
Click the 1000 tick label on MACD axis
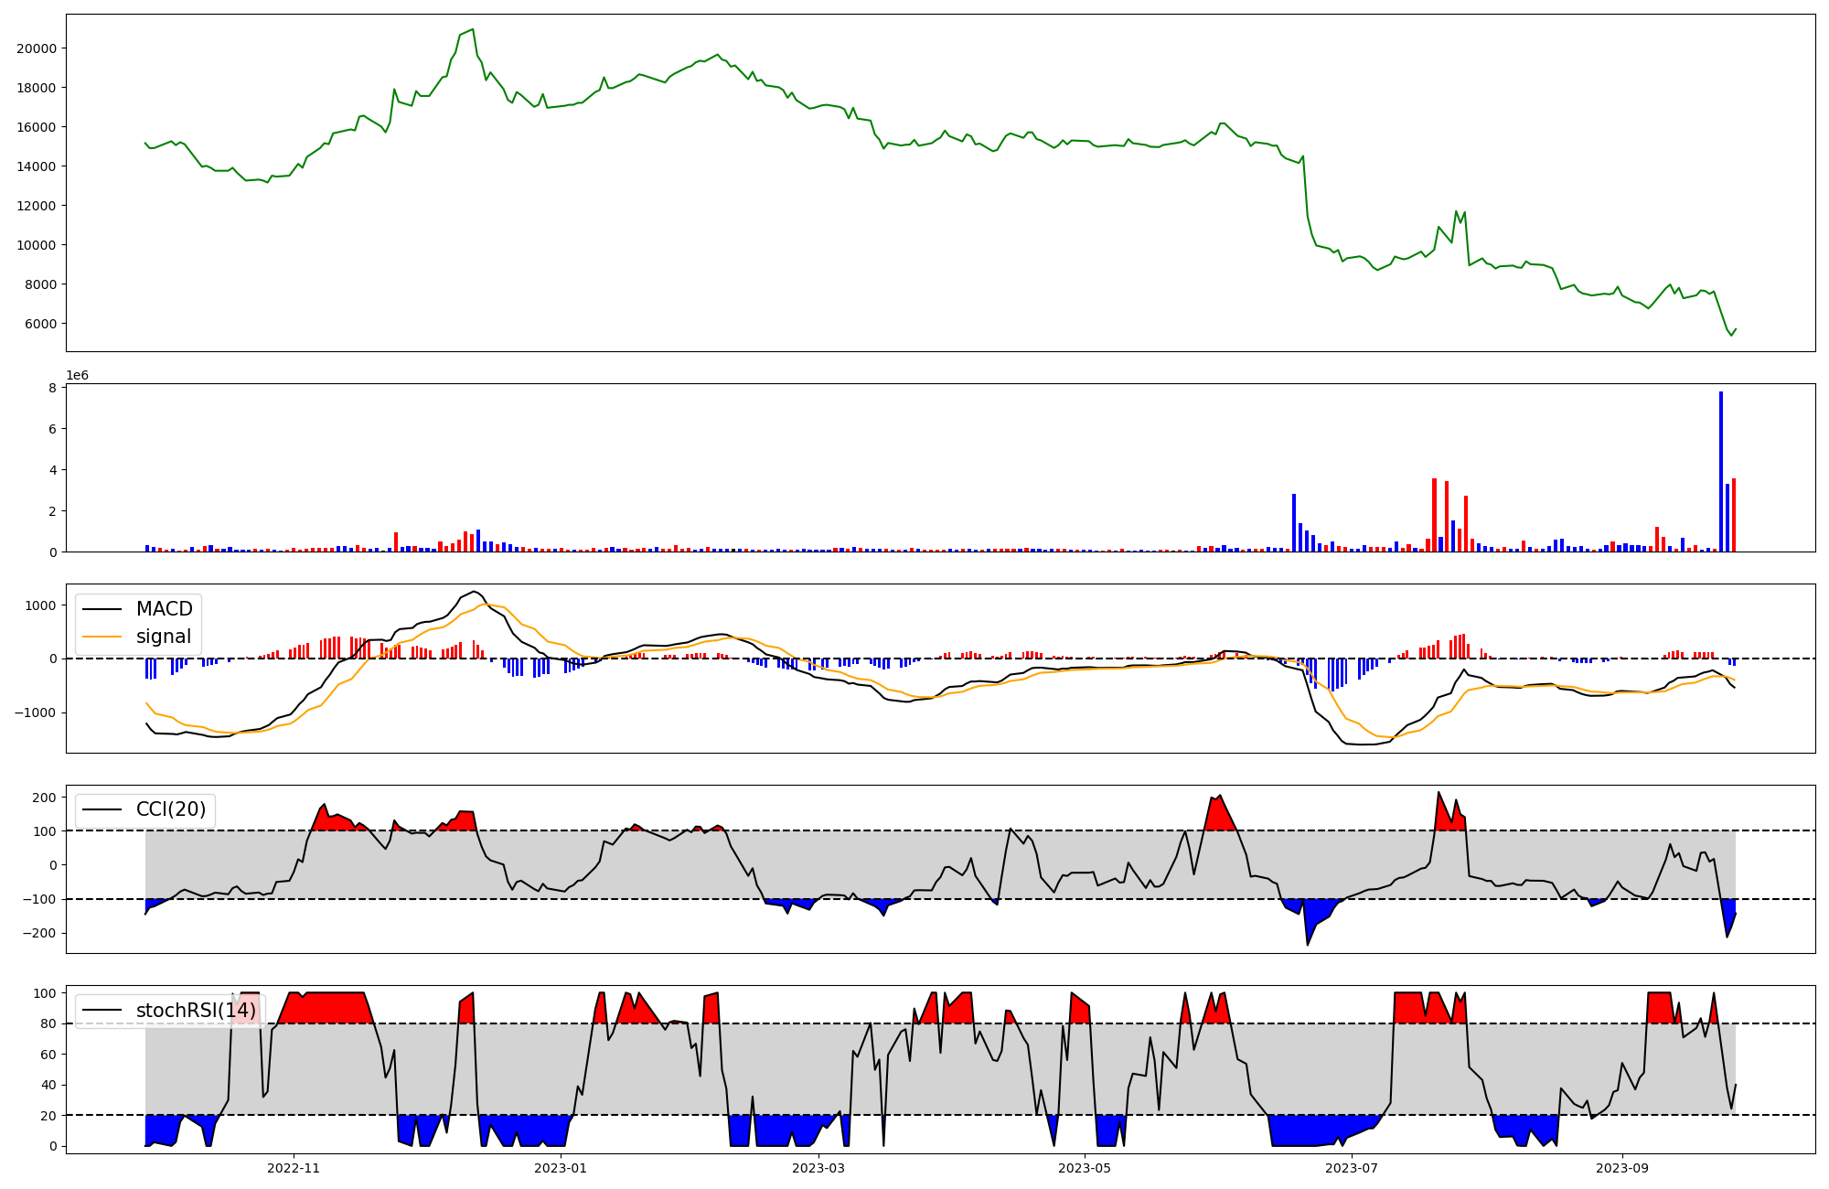(39, 605)
